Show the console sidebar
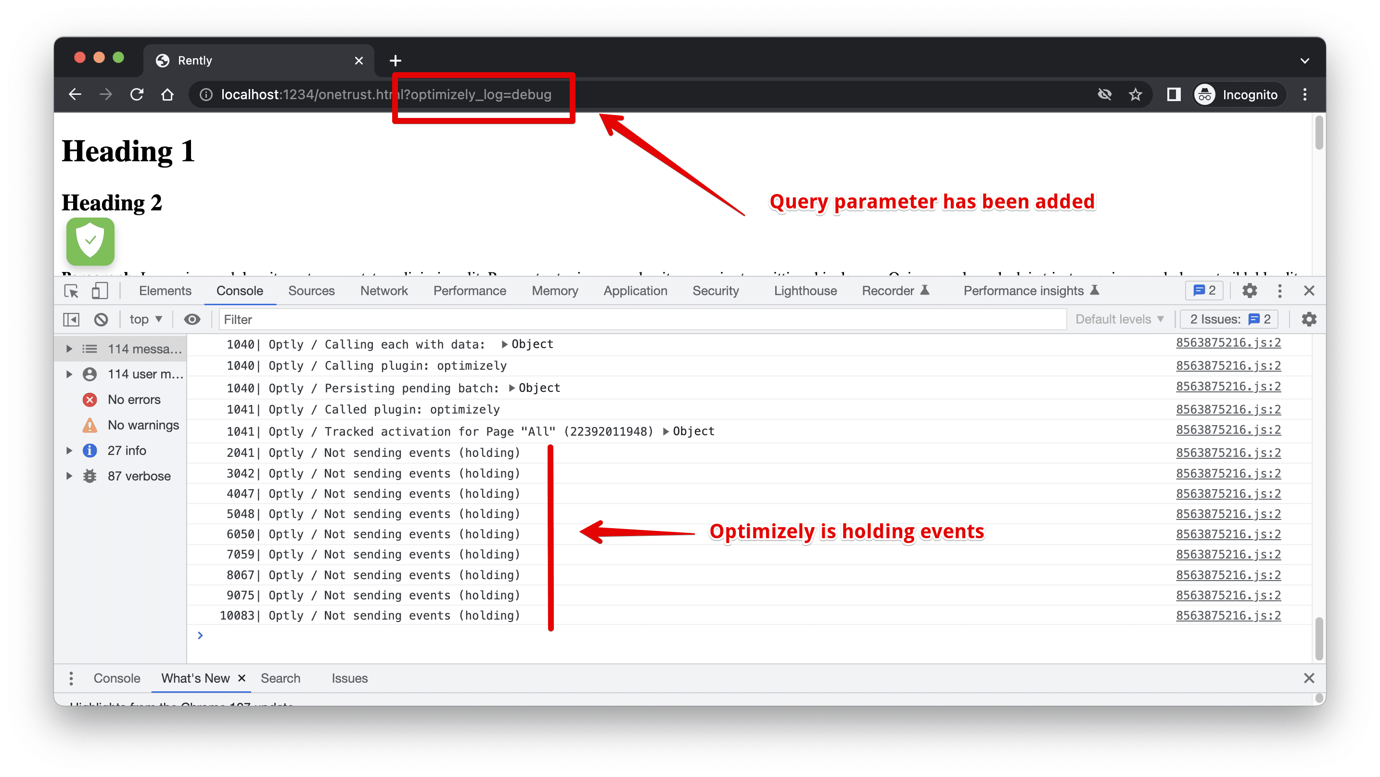The image size is (1380, 777). (x=70, y=319)
